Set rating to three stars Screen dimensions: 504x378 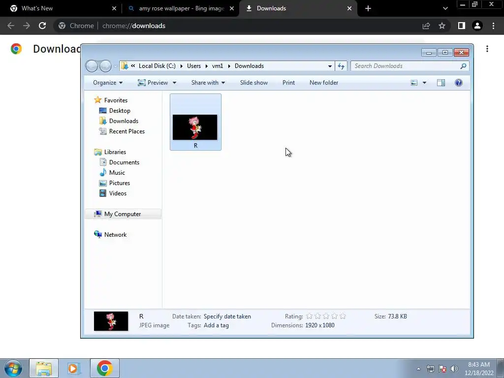(326, 316)
